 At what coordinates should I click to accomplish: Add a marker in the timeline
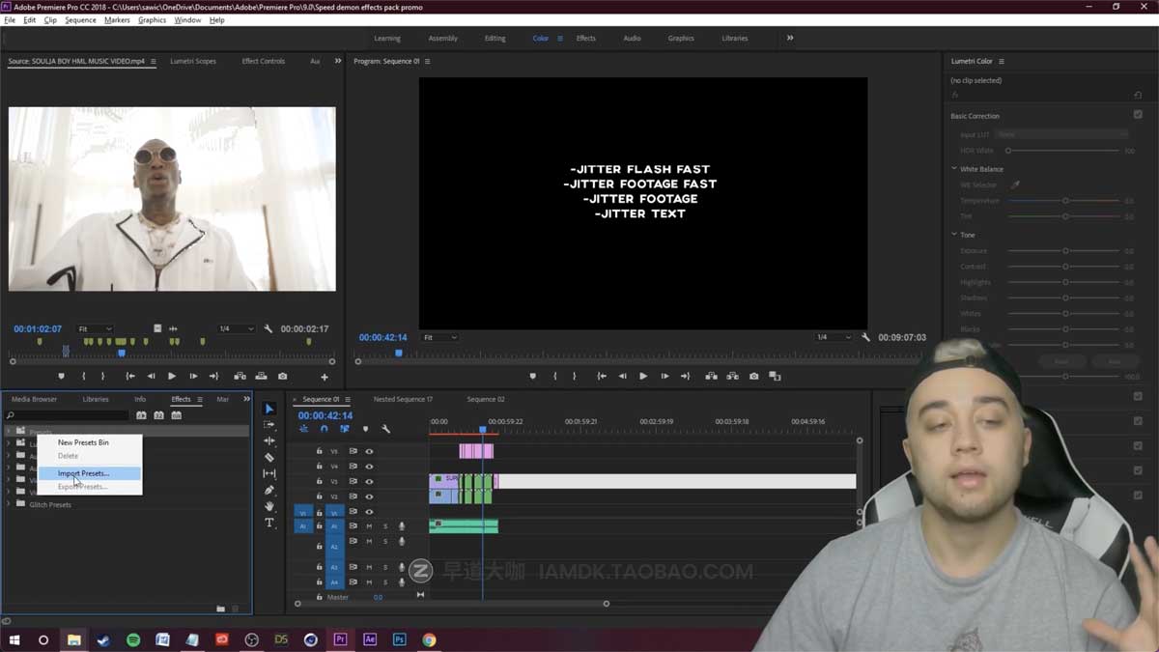(365, 429)
